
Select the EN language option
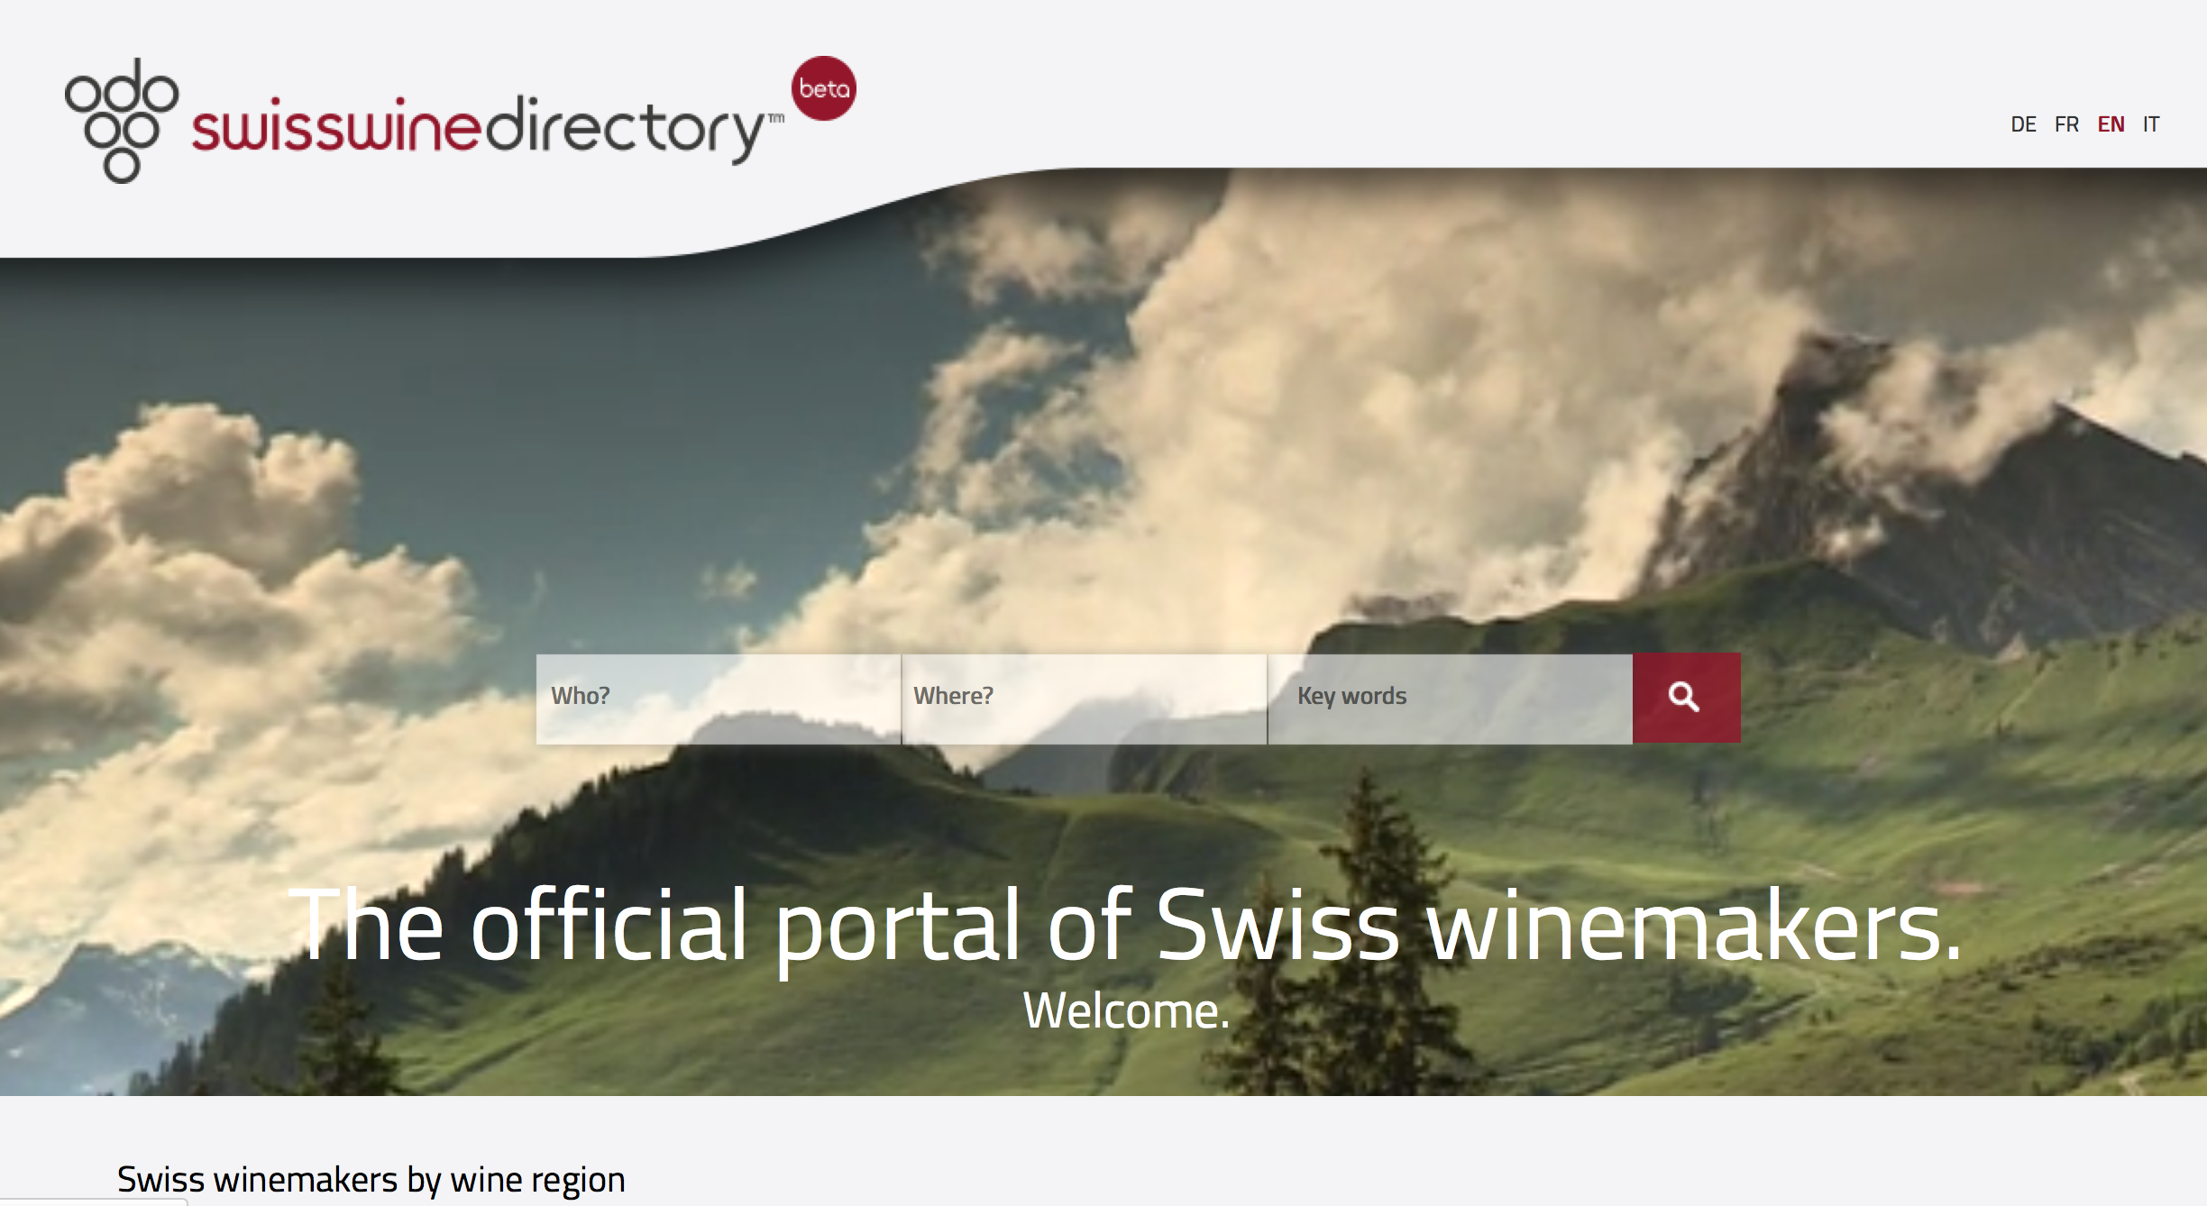(2111, 124)
